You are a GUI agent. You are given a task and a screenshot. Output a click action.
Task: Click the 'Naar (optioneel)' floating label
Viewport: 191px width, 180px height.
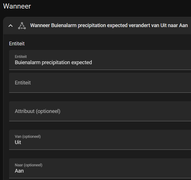pos(29,165)
